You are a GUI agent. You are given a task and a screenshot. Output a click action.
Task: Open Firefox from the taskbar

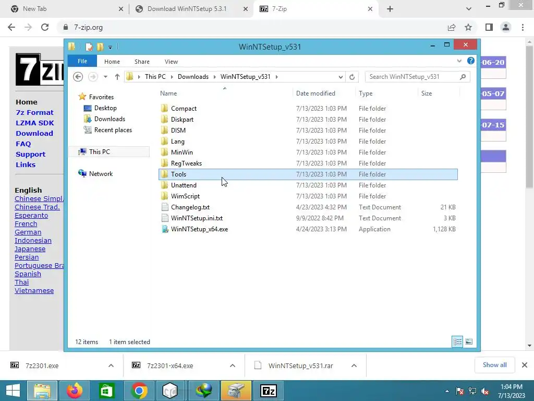[74, 391]
